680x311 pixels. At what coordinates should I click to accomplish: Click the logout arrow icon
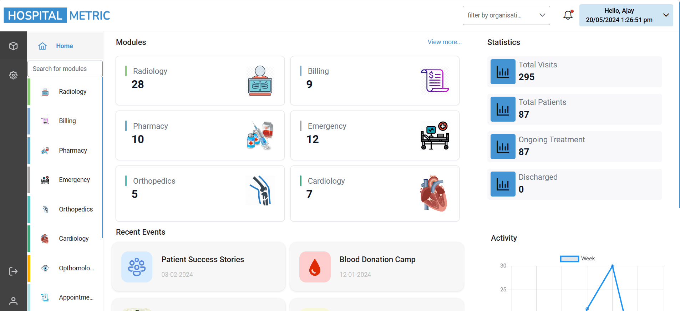pos(13,271)
